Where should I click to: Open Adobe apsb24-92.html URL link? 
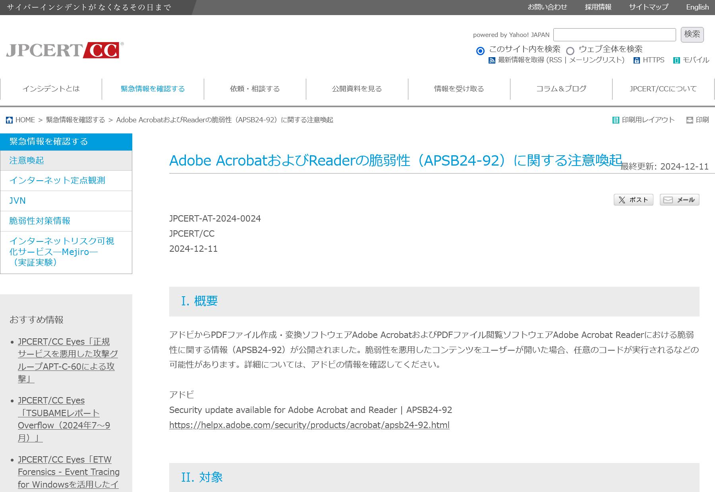coord(309,425)
